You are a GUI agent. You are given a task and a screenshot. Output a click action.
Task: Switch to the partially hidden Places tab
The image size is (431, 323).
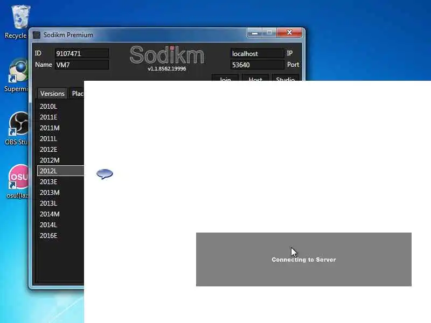coord(77,94)
